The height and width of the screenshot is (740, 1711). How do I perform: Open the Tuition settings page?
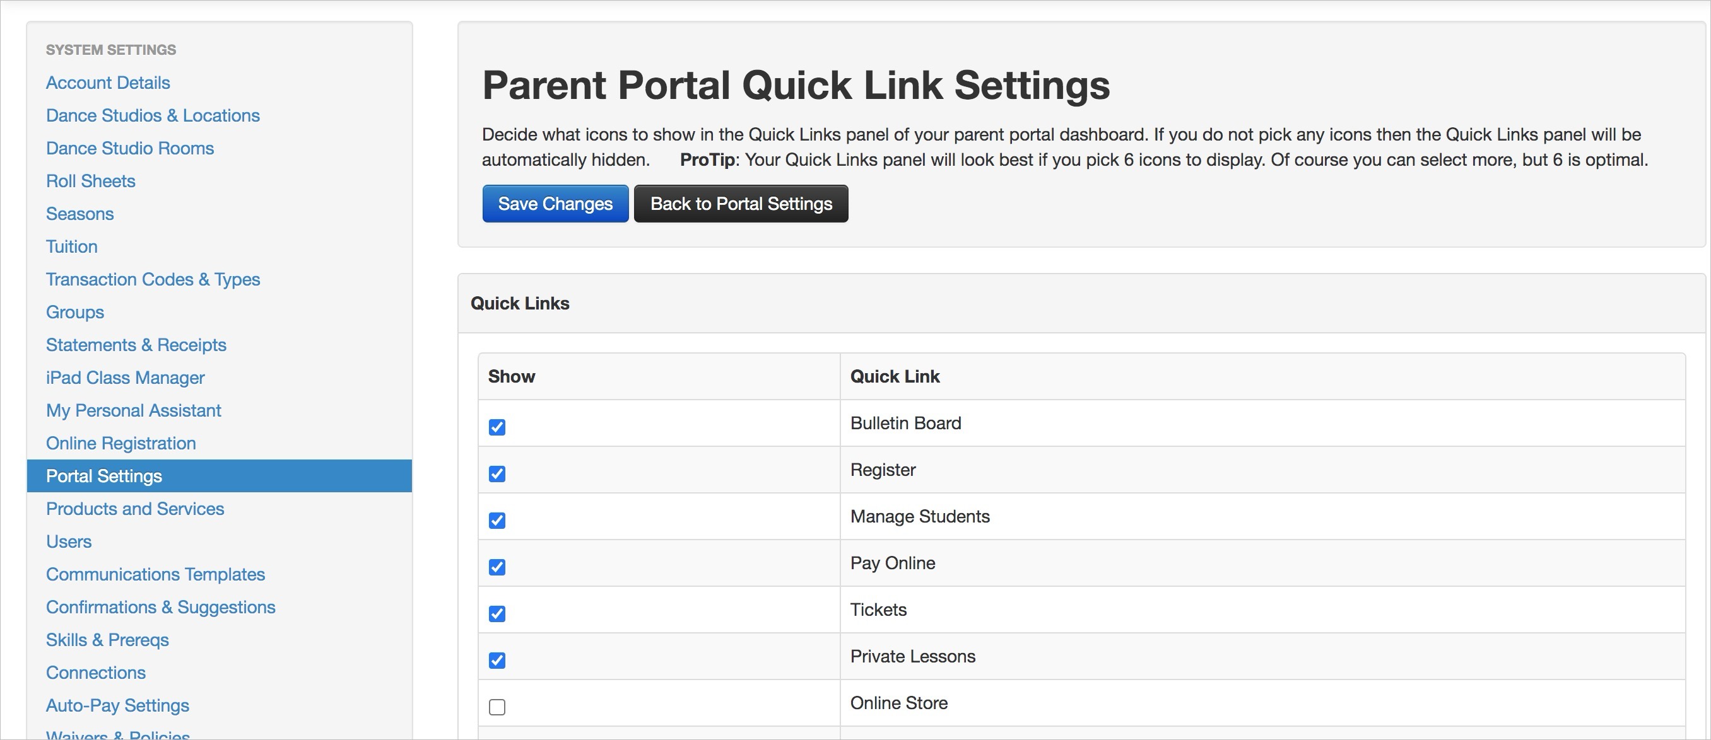[72, 247]
